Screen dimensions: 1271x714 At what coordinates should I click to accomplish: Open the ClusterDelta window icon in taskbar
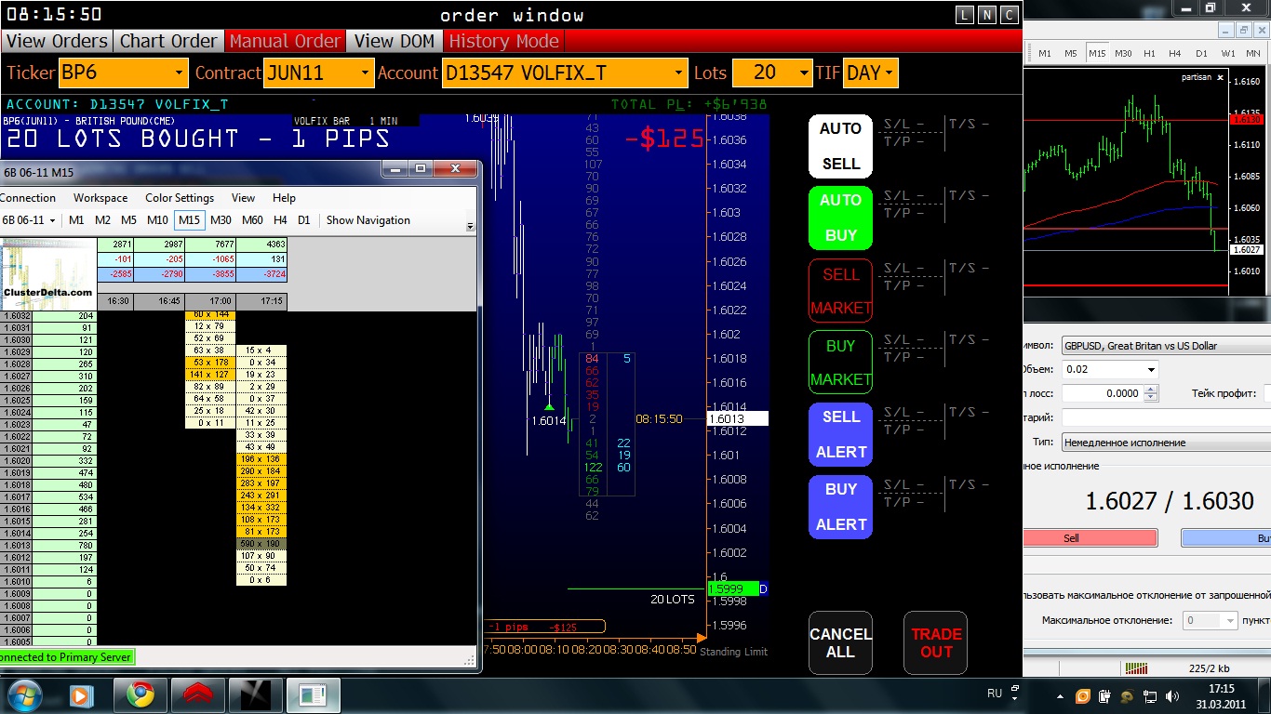pos(313,695)
